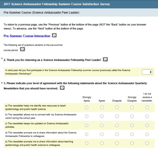Choose Strongly Agree for statement c

[87, 125]
